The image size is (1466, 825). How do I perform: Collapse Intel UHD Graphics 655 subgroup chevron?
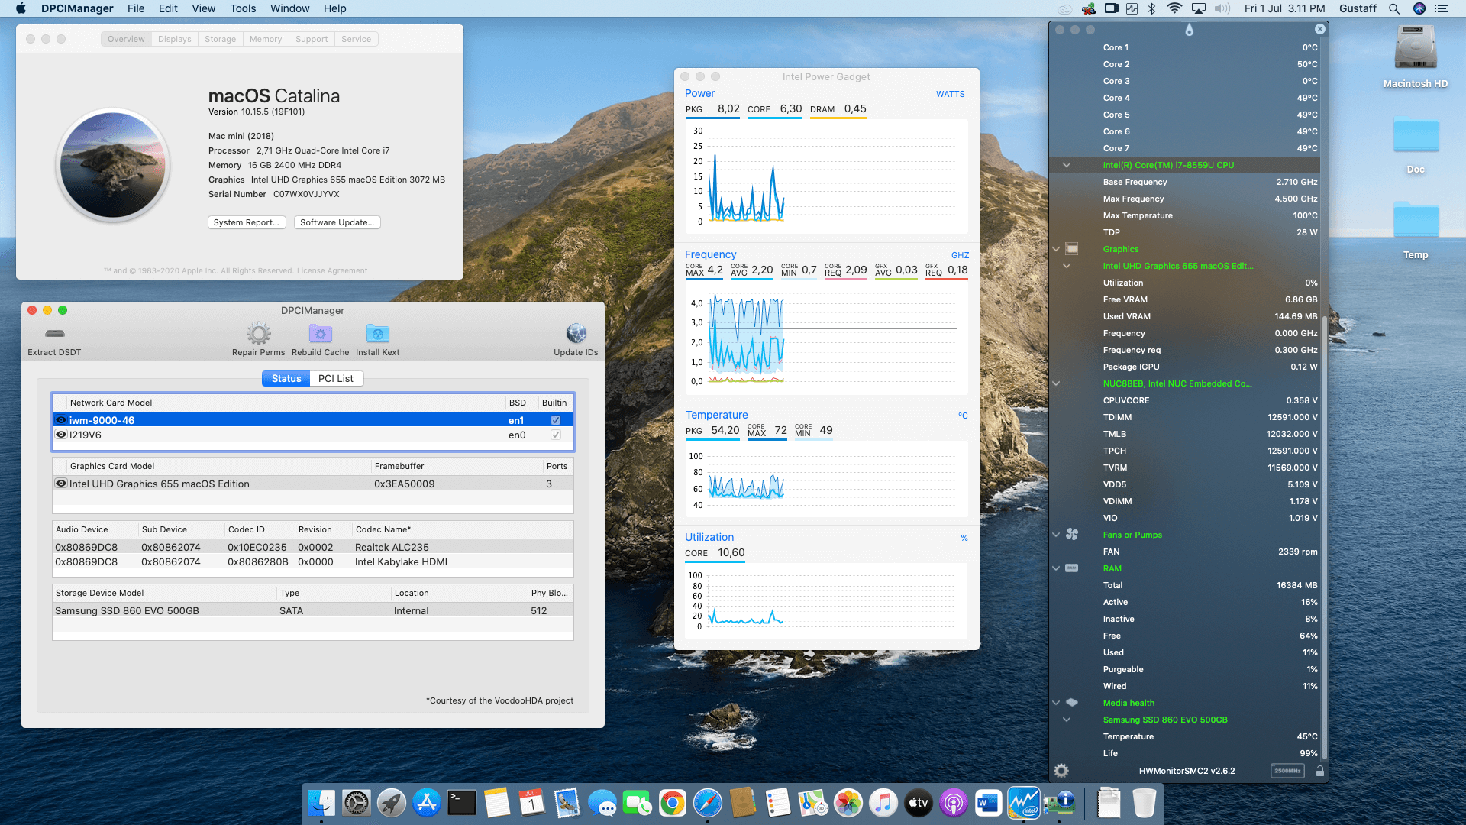click(1067, 266)
